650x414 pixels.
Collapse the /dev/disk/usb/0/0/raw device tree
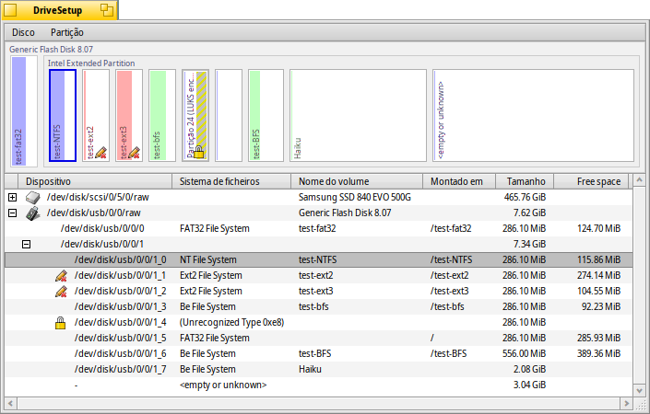[12, 213]
